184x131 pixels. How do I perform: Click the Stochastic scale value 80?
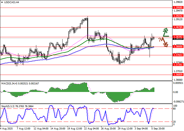pyautogui.click(x=174, y=109)
